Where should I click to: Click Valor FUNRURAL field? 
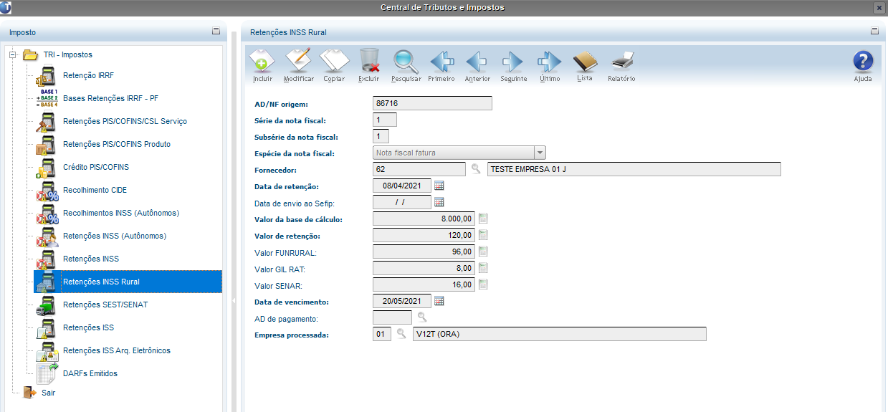424,251
